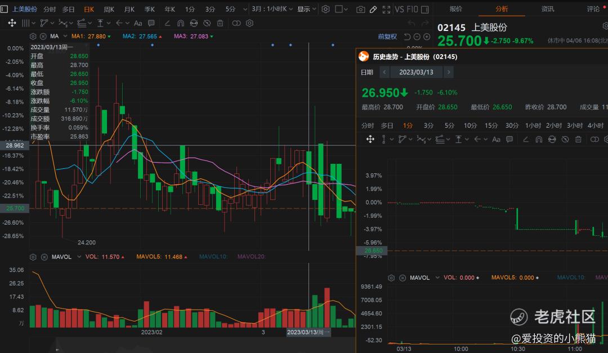Image resolution: width=608 pixels, height=353 pixels.
Task: Select the polyline shape tool in main toolbar
Action: (x=44, y=23)
